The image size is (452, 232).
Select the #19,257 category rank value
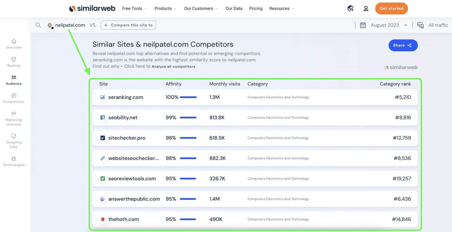402,179
